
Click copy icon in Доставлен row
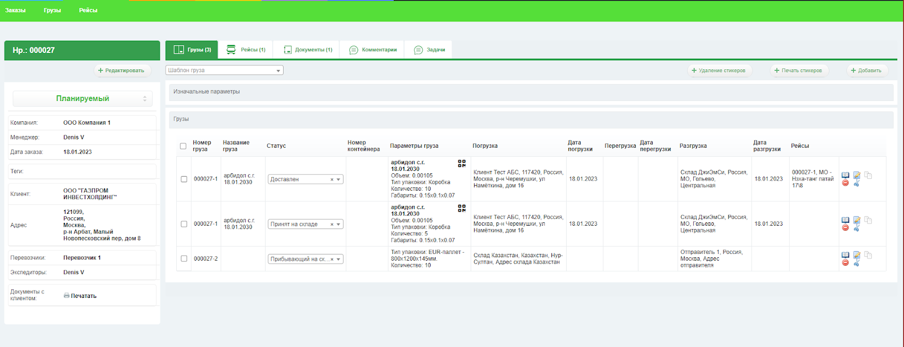pos(868,175)
